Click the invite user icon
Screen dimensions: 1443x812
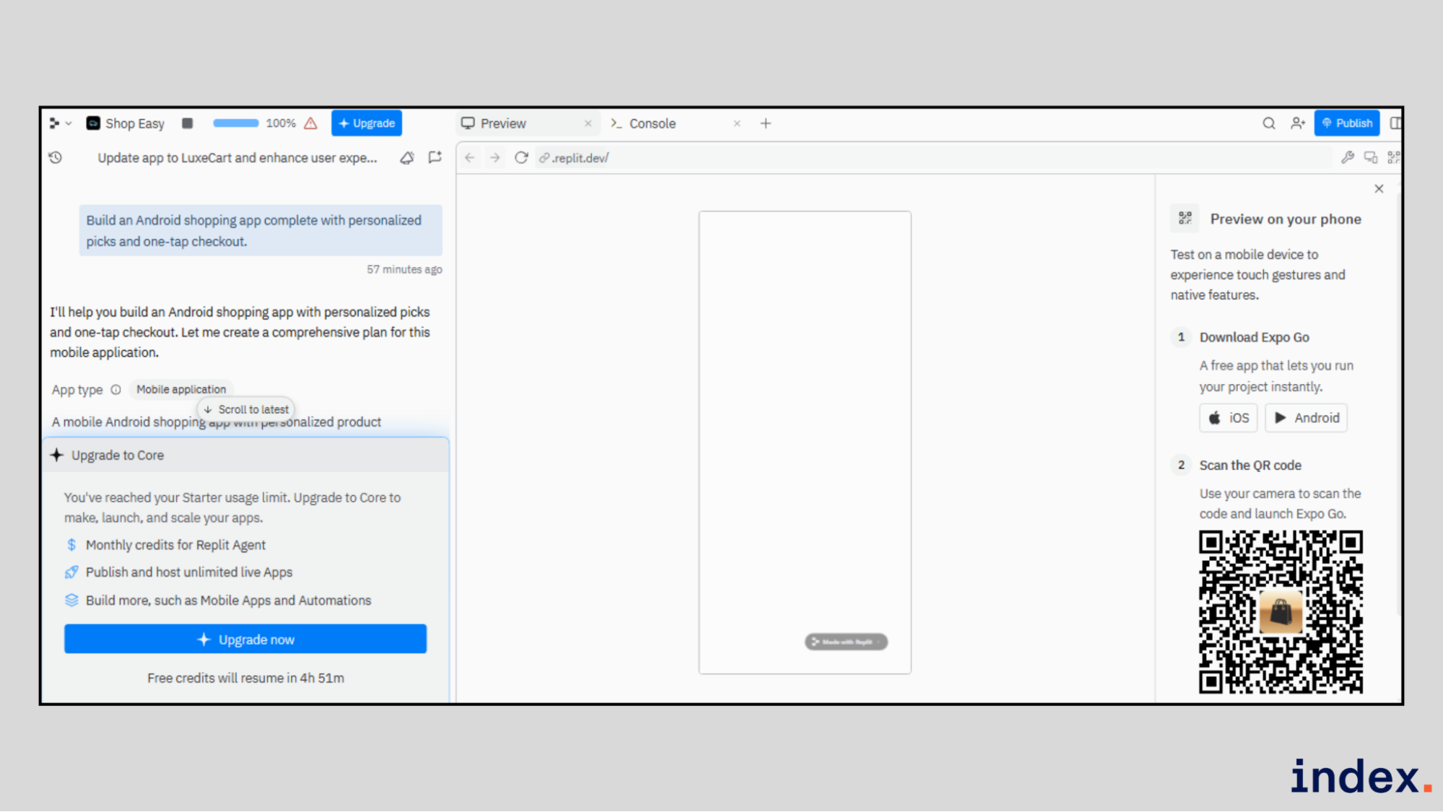click(x=1298, y=123)
